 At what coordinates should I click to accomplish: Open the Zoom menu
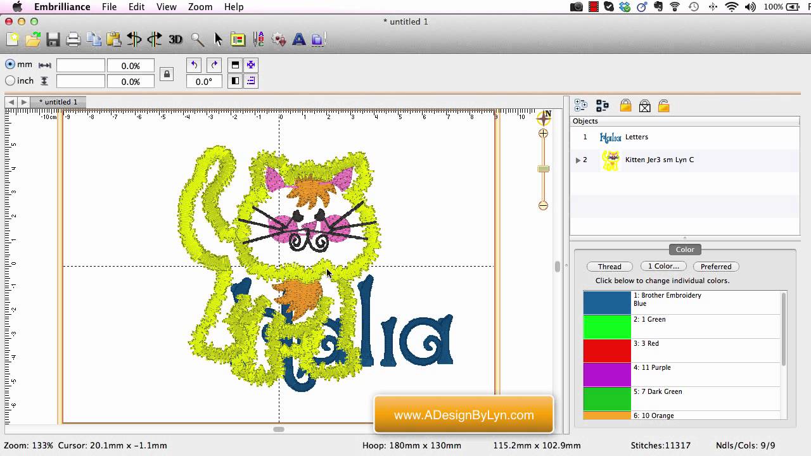click(x=200, y=7)
